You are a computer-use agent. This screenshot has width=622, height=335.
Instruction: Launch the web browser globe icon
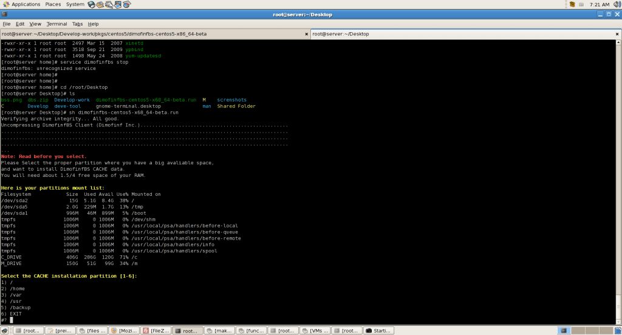click(91, 4)
